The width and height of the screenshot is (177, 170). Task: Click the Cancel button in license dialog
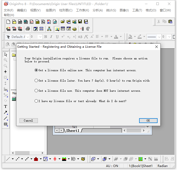(29, 120)
